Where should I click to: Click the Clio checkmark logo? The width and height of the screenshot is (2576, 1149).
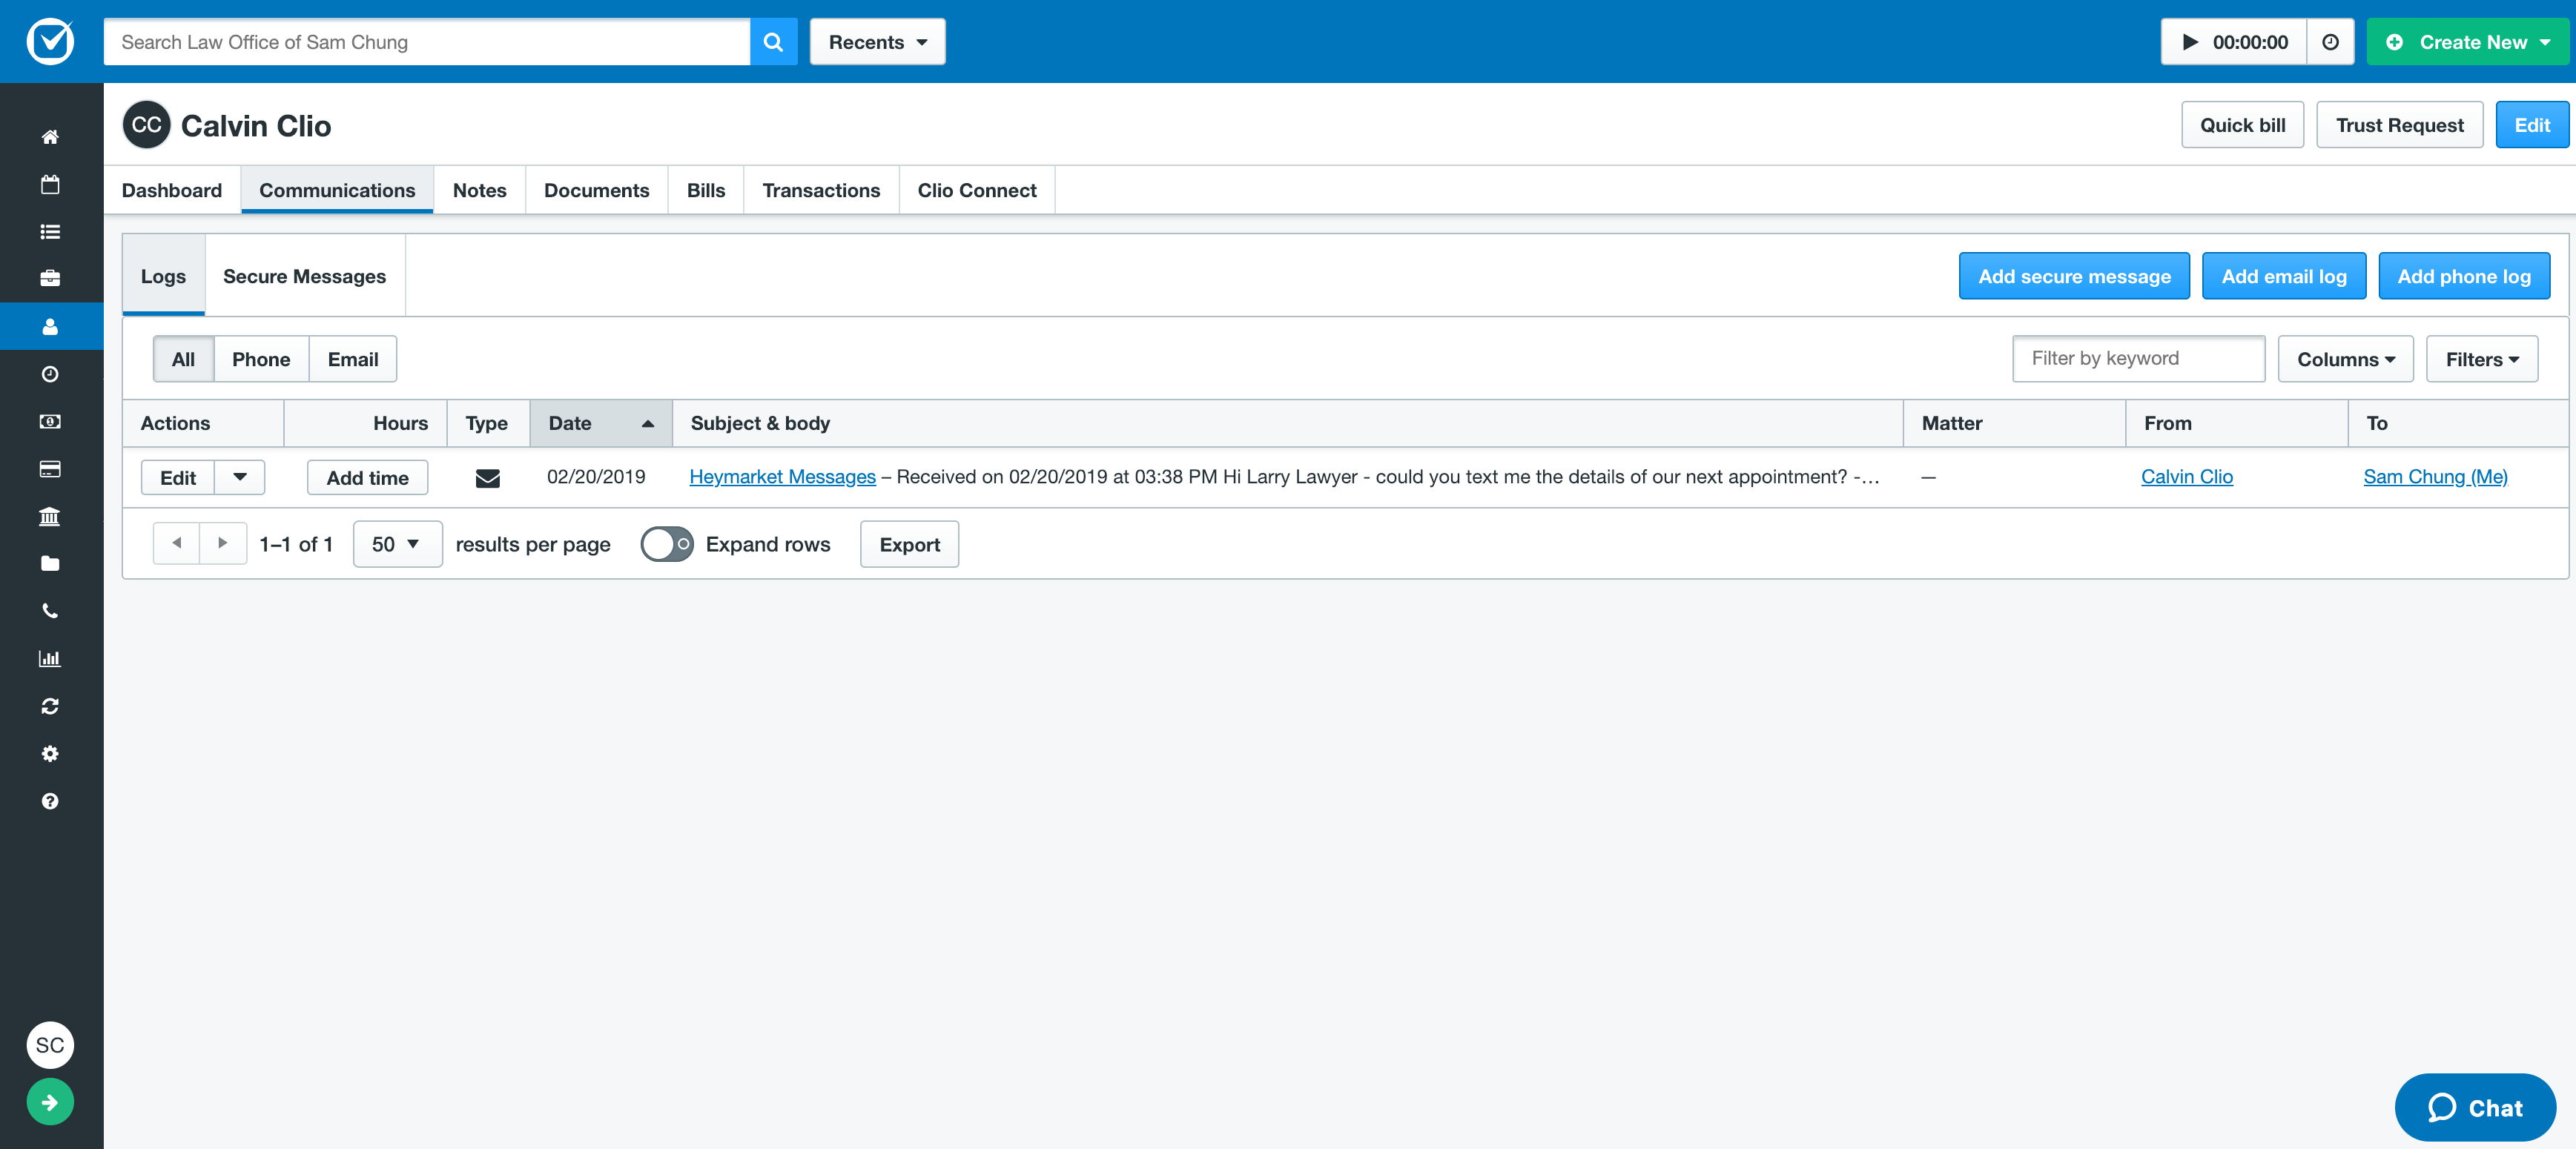(50, 41)
